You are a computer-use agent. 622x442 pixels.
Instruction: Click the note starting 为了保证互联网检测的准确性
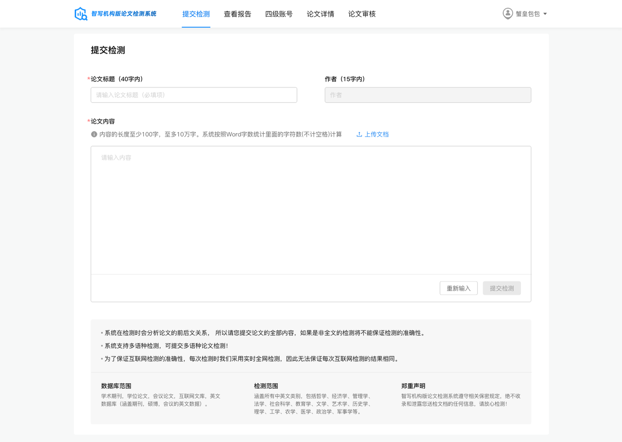(x=252, y=359)
